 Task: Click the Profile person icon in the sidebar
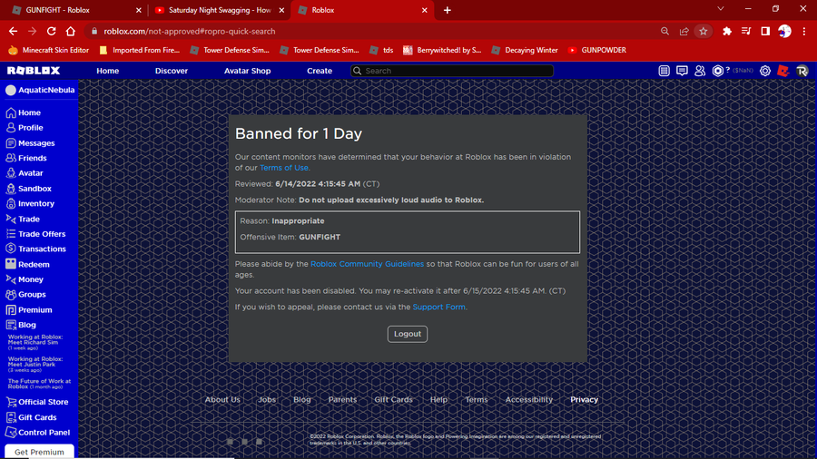click(11, 128)
